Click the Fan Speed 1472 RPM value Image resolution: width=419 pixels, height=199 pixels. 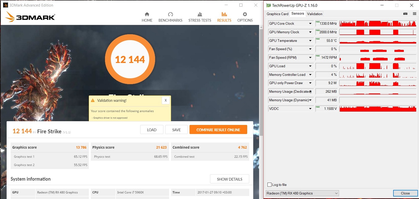click(x=326, y=58)
